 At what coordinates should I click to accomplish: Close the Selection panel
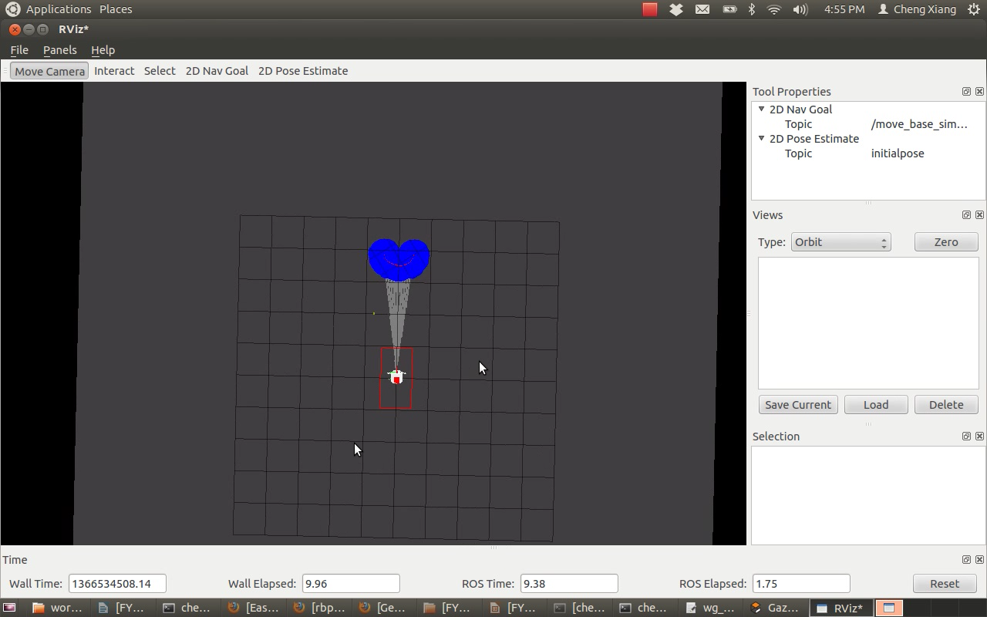click(979, 436)
